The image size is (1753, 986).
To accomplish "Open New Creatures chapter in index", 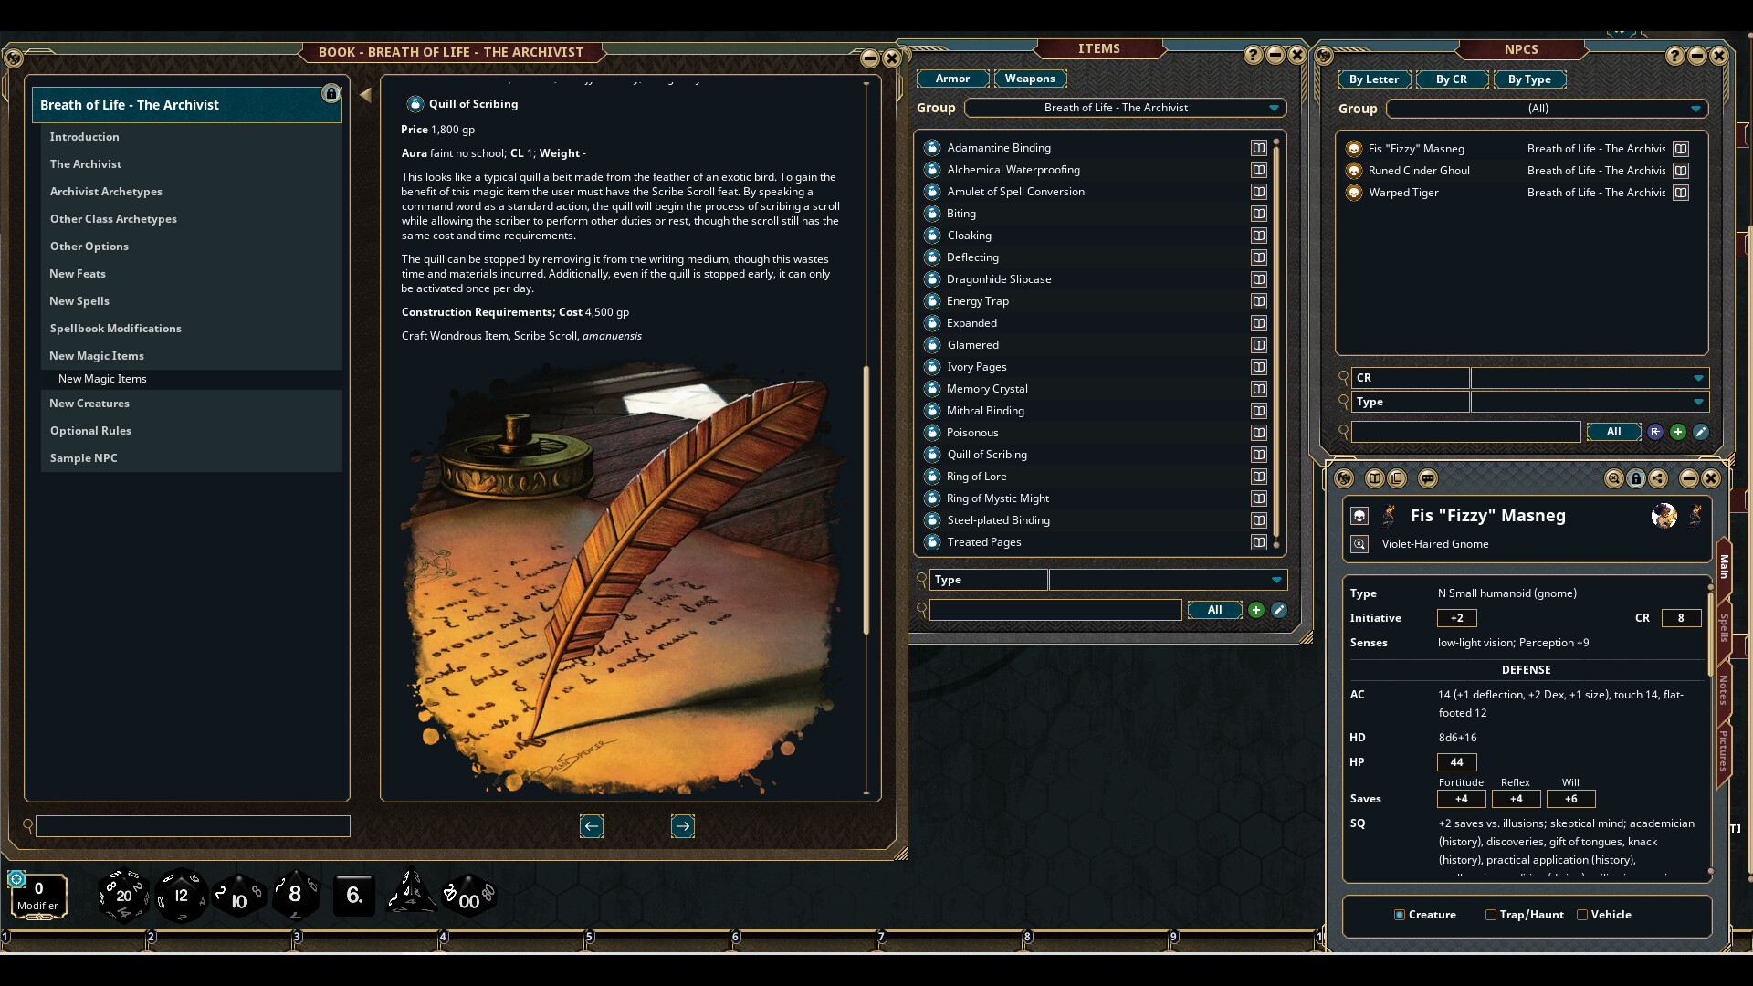I will pos(89,404).
